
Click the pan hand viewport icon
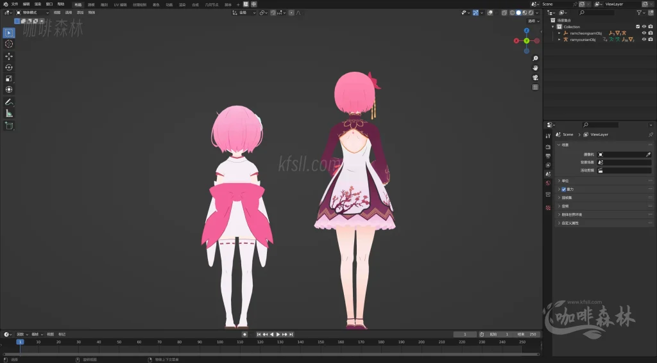[535, 68]
